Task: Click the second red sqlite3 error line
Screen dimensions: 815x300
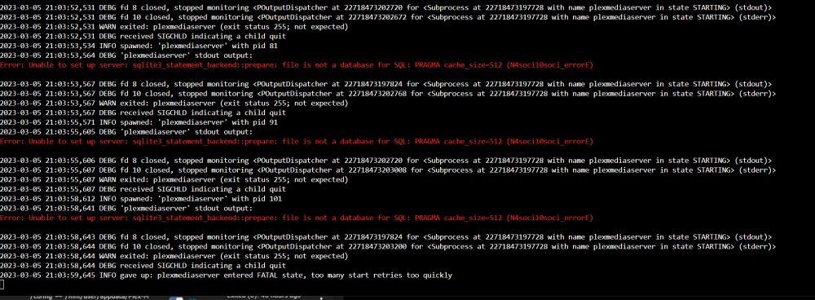Action: (297, 141)
